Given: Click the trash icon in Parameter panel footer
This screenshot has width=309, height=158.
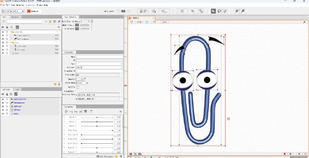Looking at the screenshot, I should click(121, 156).
